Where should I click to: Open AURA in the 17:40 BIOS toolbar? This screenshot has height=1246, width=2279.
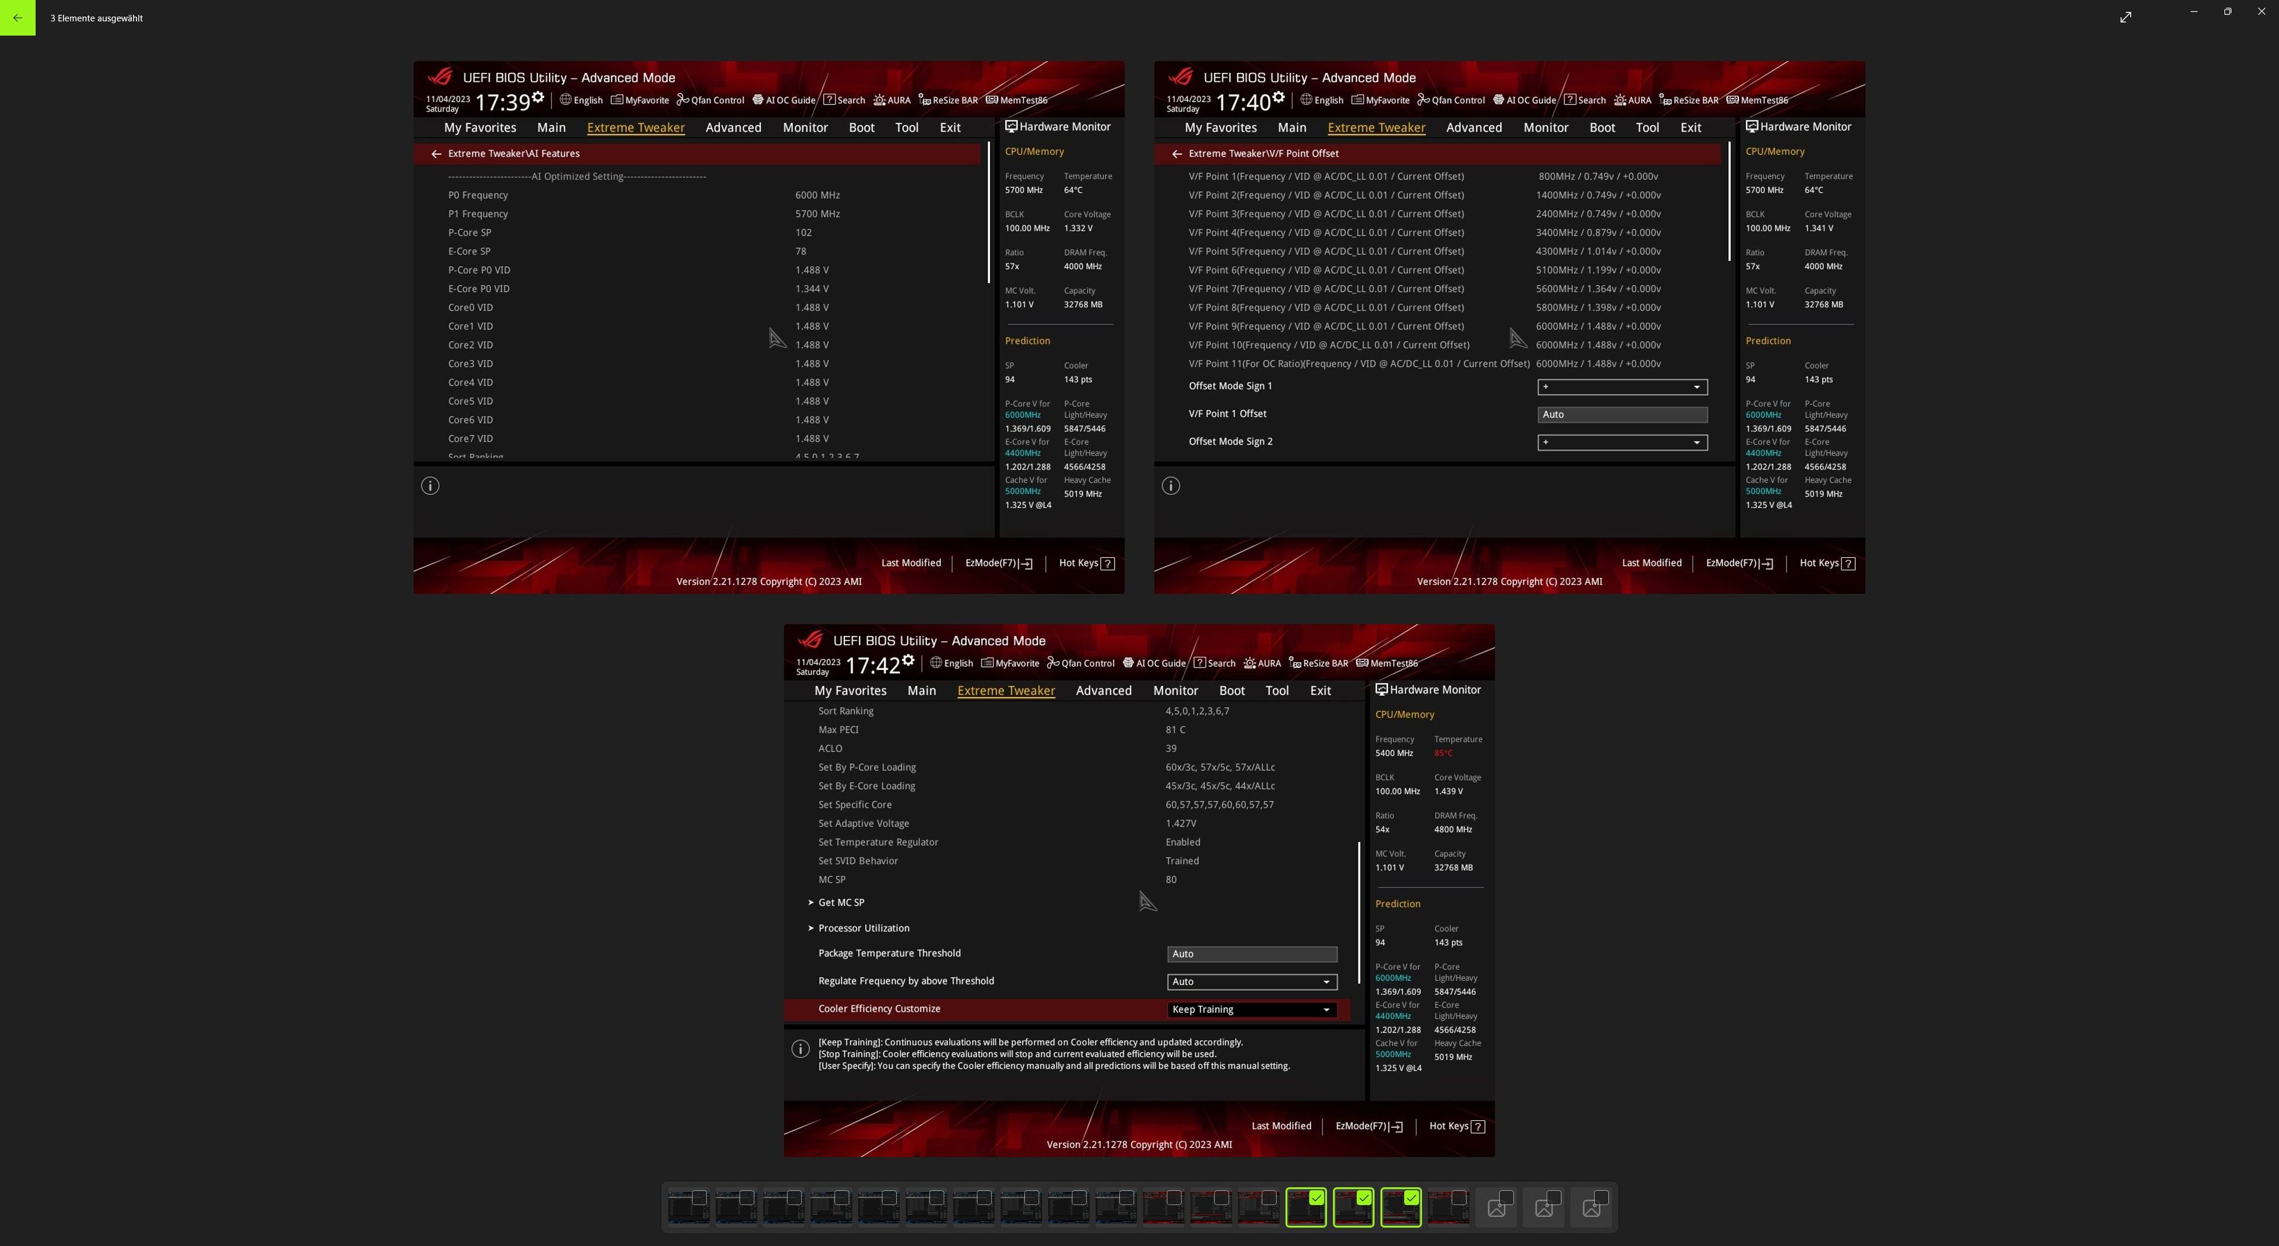(x=1632, y=100)
